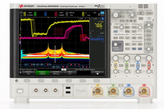Toggle green channel 2 button in Vertical section
The width and height of the screenshot is (164, 109).
pos(127,65)
